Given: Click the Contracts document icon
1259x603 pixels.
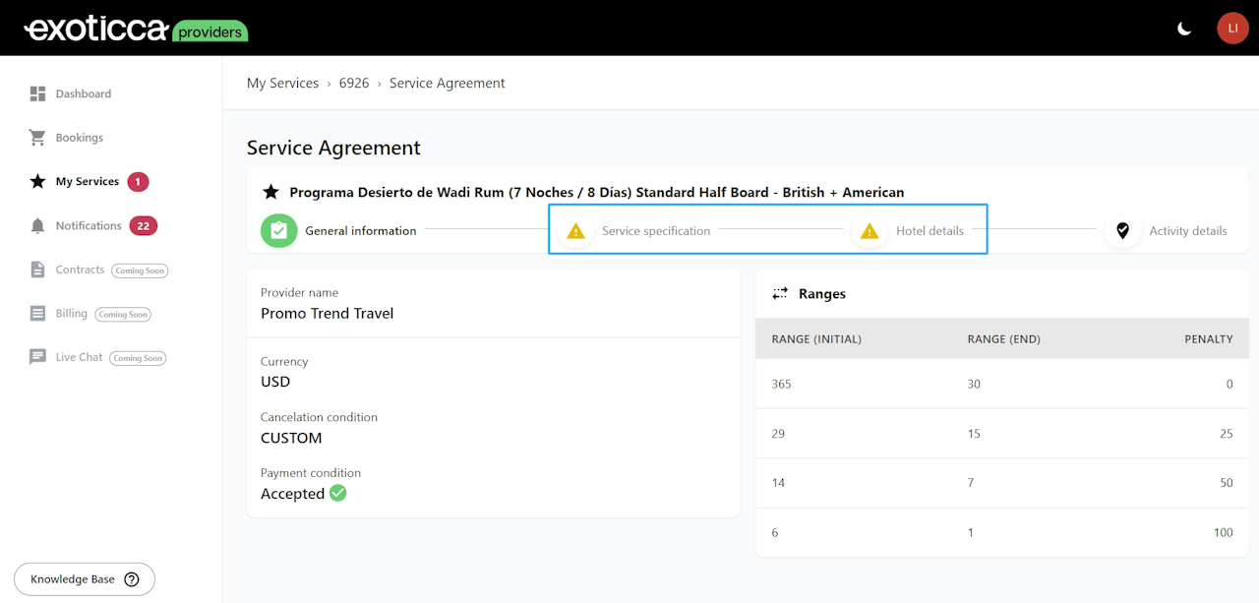Looking at the screenshot, I should coord(37,270).
